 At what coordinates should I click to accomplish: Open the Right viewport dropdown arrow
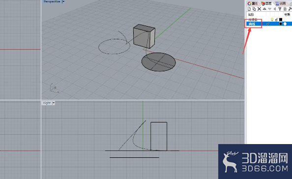[54, 103]
